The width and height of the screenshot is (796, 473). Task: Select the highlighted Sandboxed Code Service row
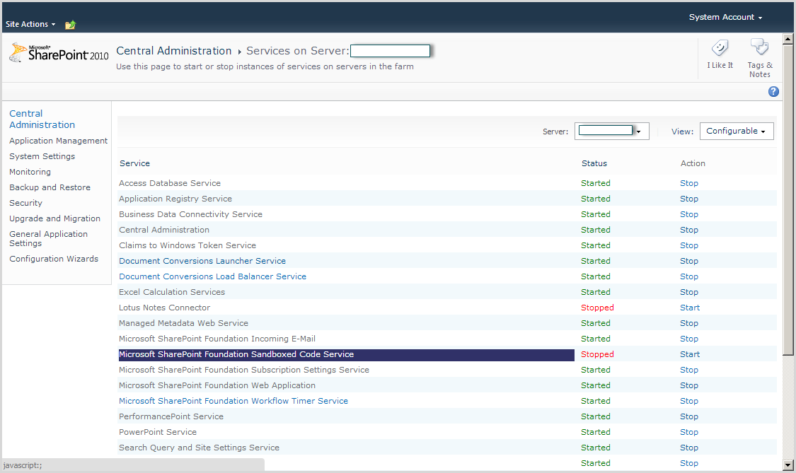(x=346, y=355)
